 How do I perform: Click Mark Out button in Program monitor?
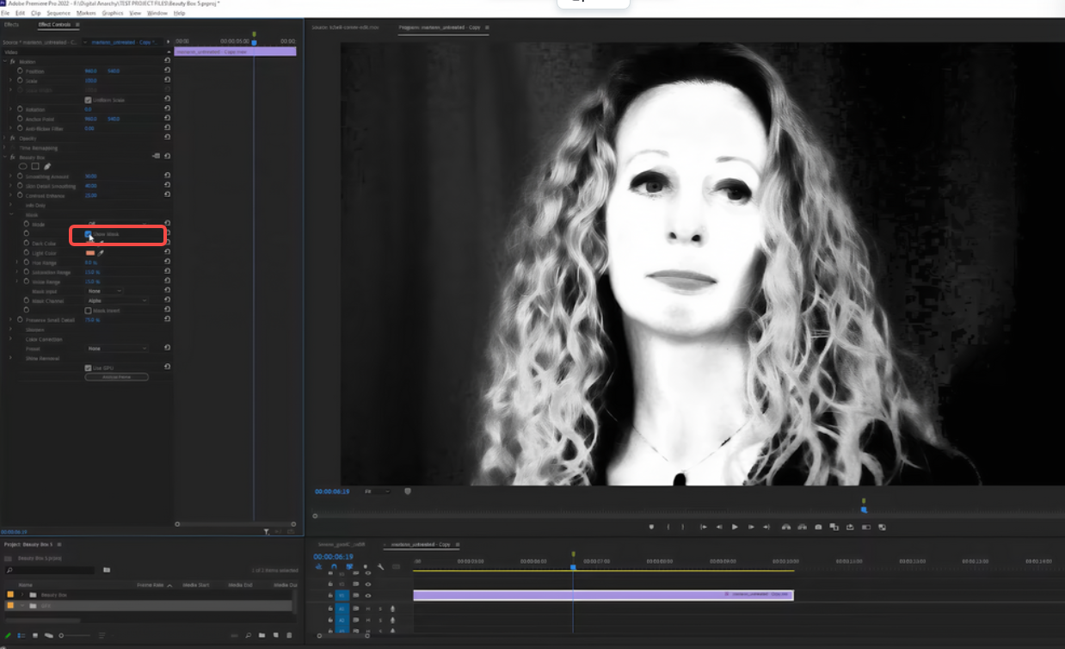click(683, 527)
